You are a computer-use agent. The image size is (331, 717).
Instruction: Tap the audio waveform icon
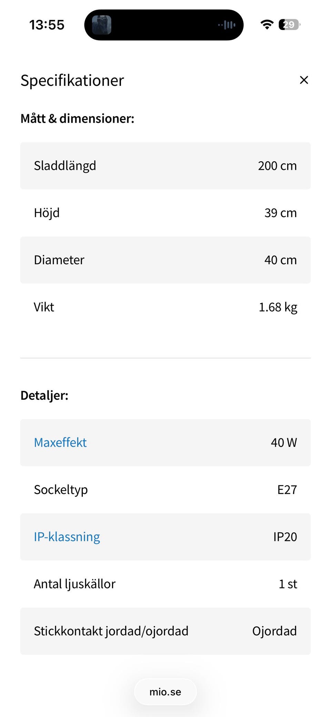coord(227,25)
